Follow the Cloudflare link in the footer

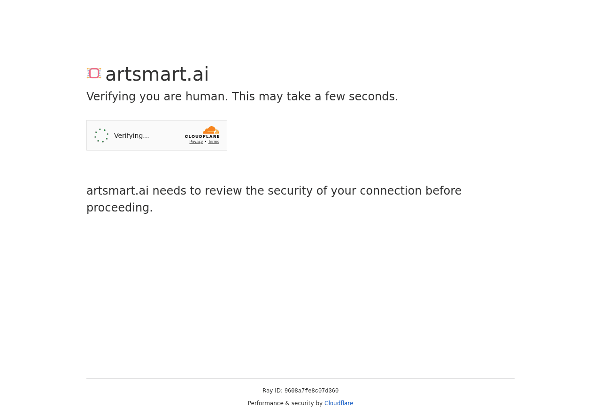[x=339, y=403]
